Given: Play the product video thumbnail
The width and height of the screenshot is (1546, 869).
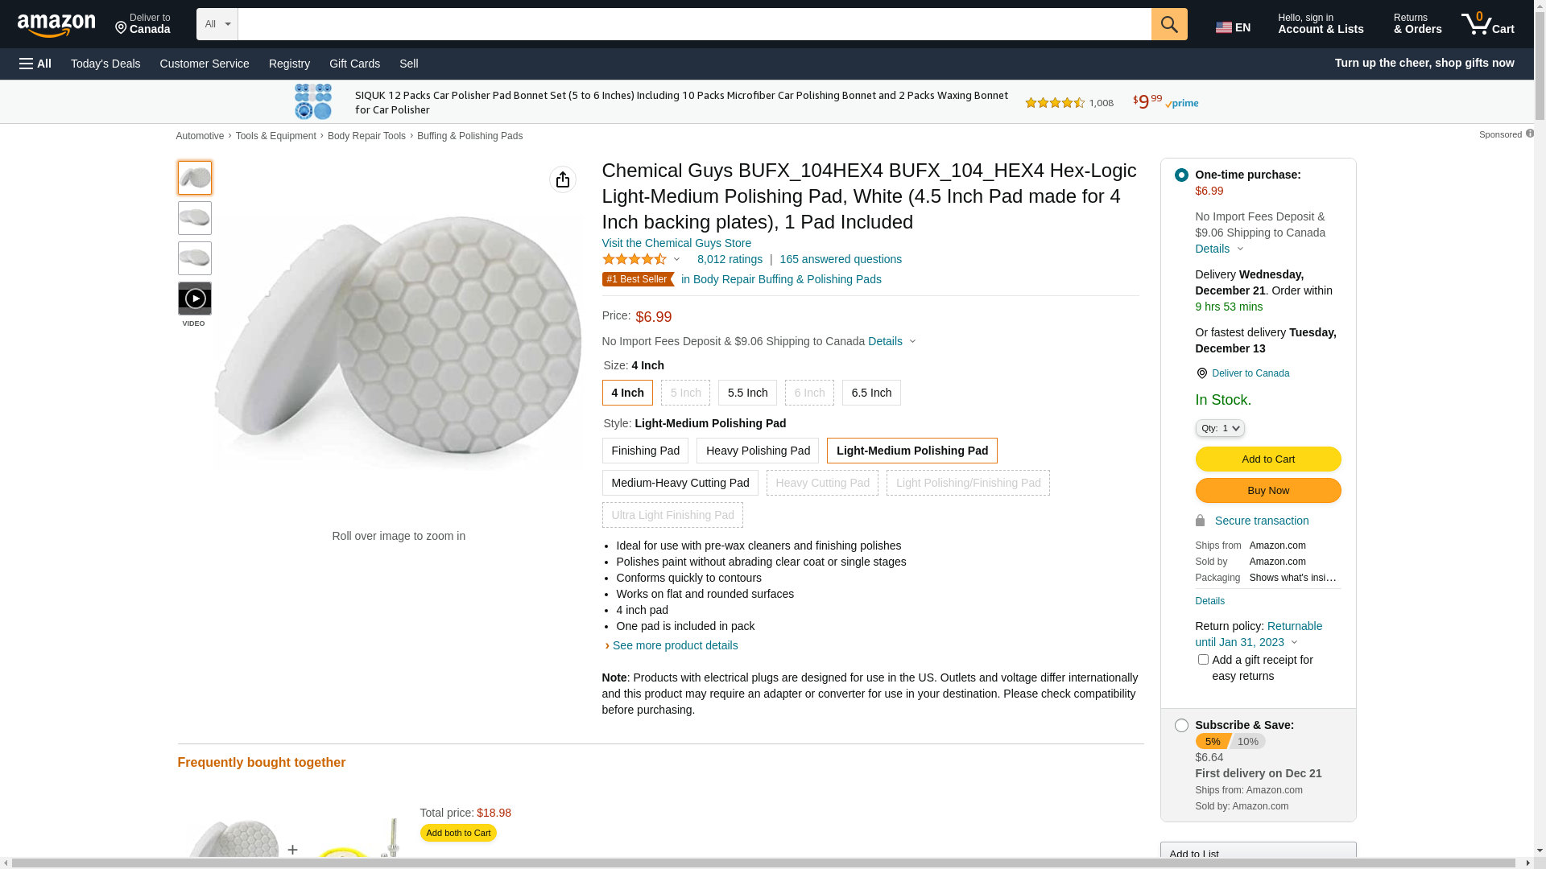Looking at the screenshot, I should coord(195,299).
